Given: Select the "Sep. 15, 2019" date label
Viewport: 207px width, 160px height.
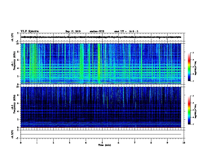Looking at the screenshot, I should pyautogui.click(x=73, y=31).
